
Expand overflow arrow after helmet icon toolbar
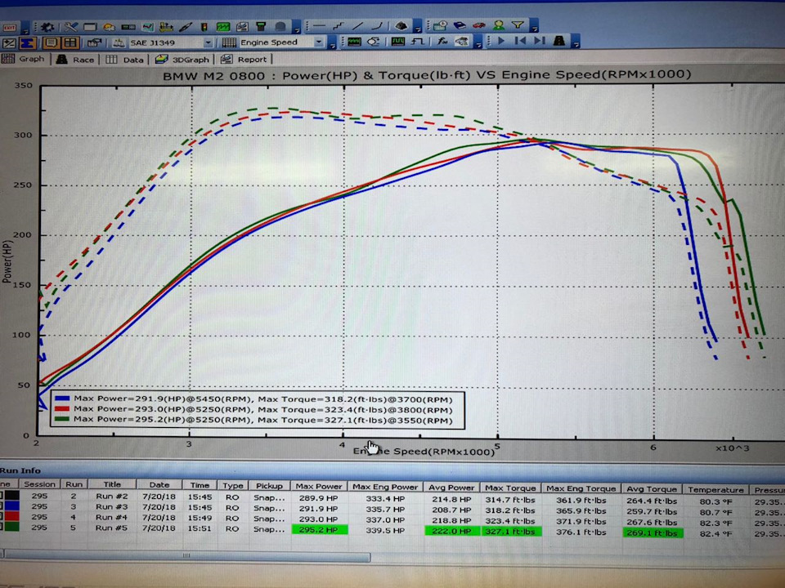click(x=296, y=28)
